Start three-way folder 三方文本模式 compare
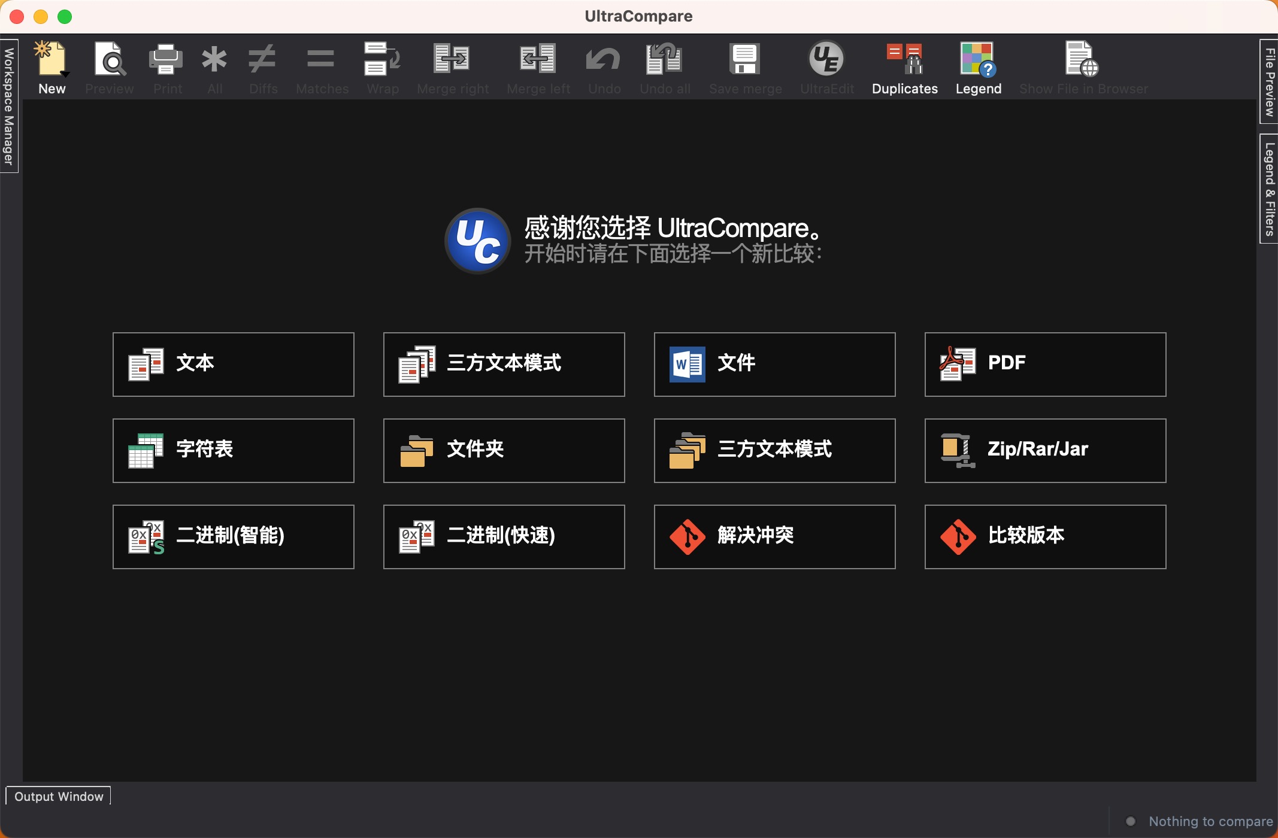Image resolution: width=1278 pixels, height=838 pixels. [x=775, y=451]
